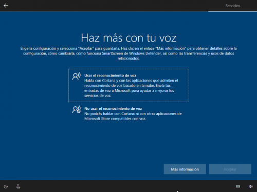
Task: Choose "No usar el reconocimiento de voz"
Action: (x=128, y=113)
